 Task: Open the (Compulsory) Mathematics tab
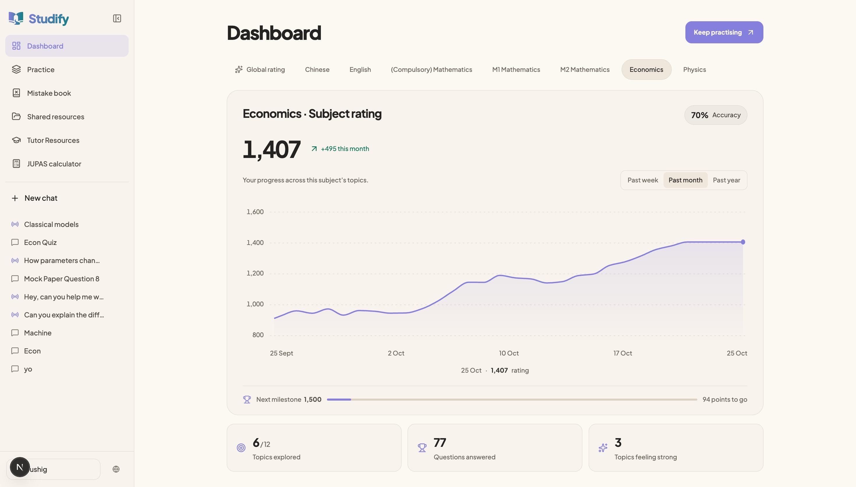(431, 70)
